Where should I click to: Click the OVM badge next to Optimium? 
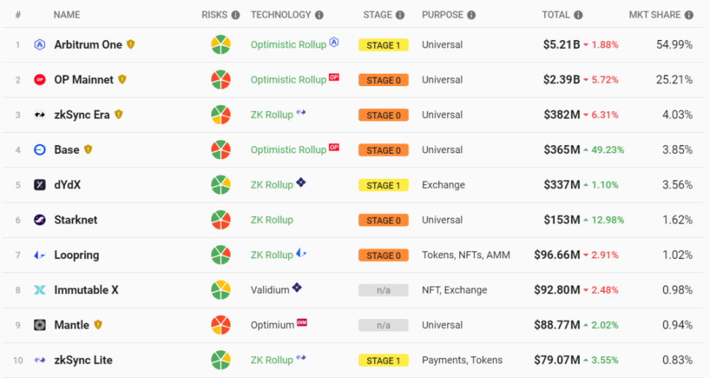point(302,323)
